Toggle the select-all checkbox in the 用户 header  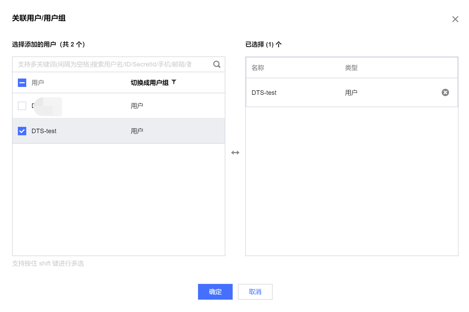22,83
